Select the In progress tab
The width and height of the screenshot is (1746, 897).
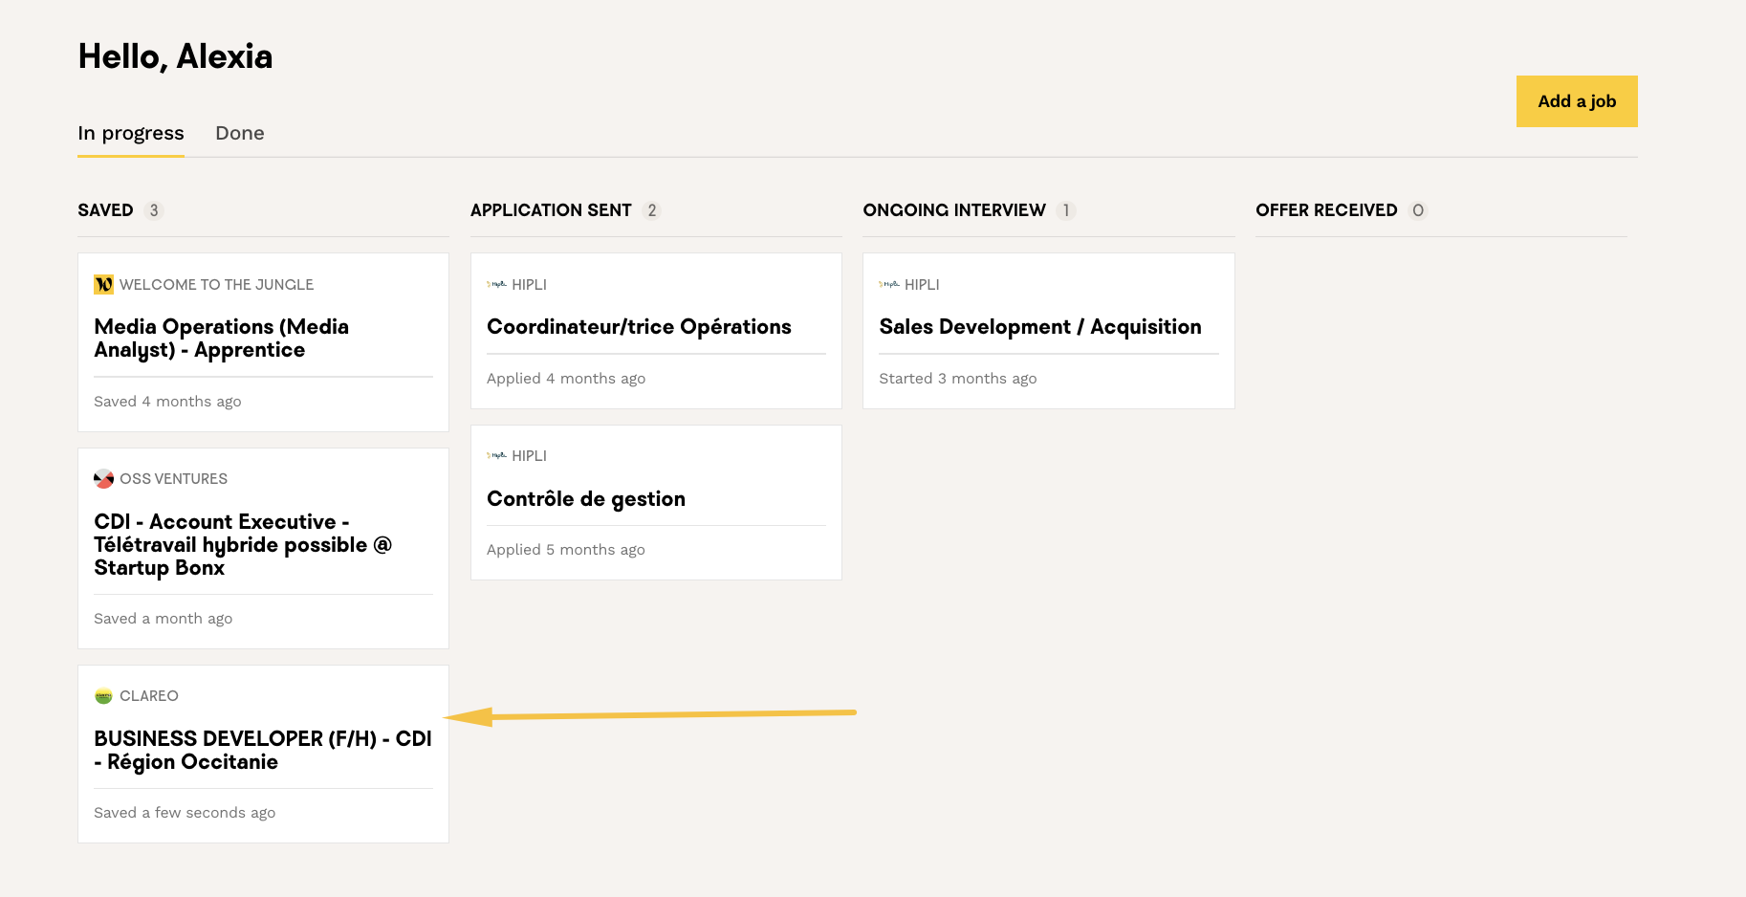131,133
